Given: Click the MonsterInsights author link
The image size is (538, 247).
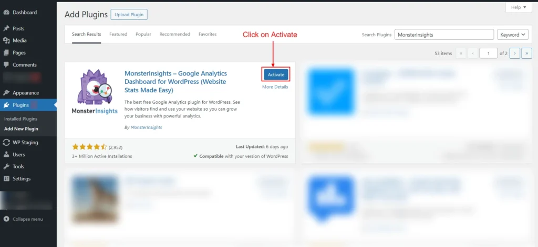Looking at the screenshot, I should click(x=146, y=127).
